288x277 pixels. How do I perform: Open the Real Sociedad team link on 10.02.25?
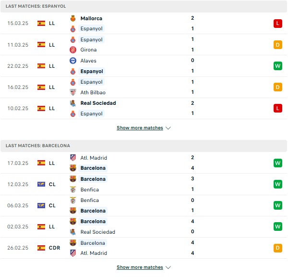pyautogui.click(x=98, y=103)
